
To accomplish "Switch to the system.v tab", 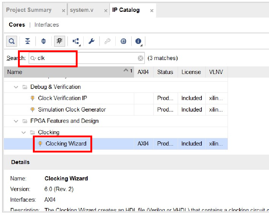I will (82, 10).
